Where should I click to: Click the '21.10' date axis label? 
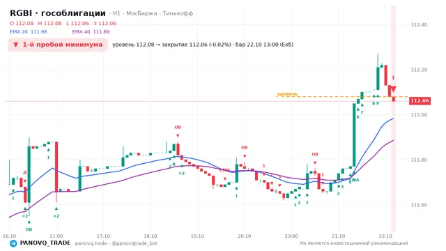(338, 236)
